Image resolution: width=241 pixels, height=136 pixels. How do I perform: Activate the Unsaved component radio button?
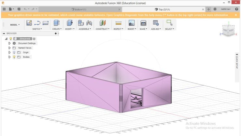(34, 39)
